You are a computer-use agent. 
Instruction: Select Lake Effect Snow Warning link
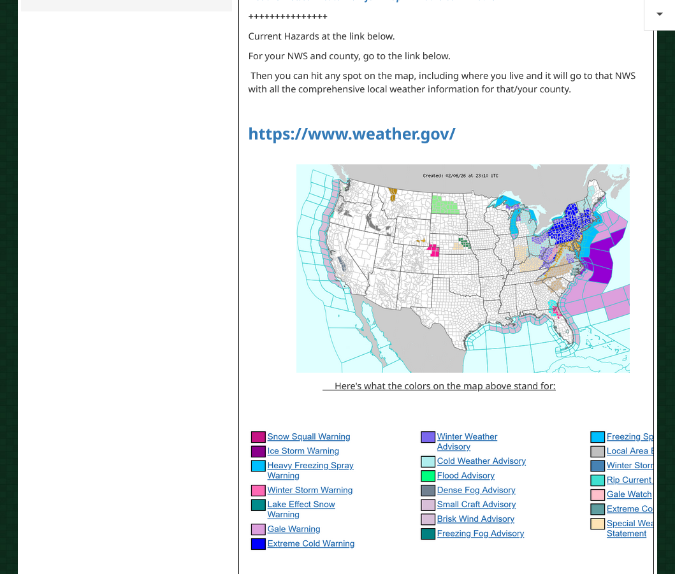point(301,505)
